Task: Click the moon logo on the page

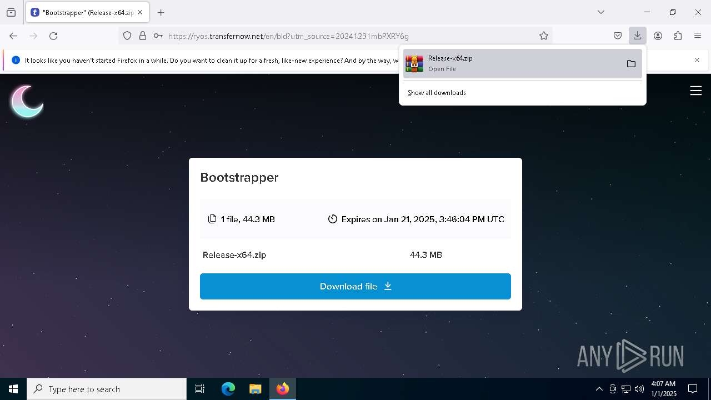Action: pos(27,101)
